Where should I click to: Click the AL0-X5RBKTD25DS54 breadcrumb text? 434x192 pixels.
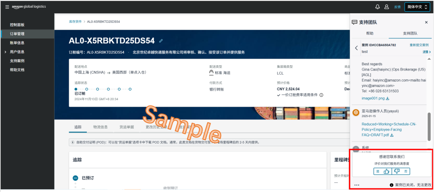coord(104,22)
